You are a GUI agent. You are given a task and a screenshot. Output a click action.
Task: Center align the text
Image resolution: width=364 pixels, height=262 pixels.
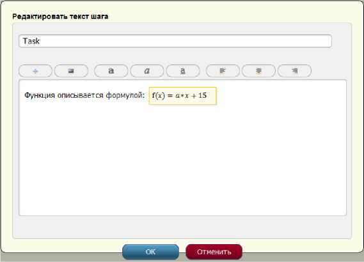[x=258, y=71]
